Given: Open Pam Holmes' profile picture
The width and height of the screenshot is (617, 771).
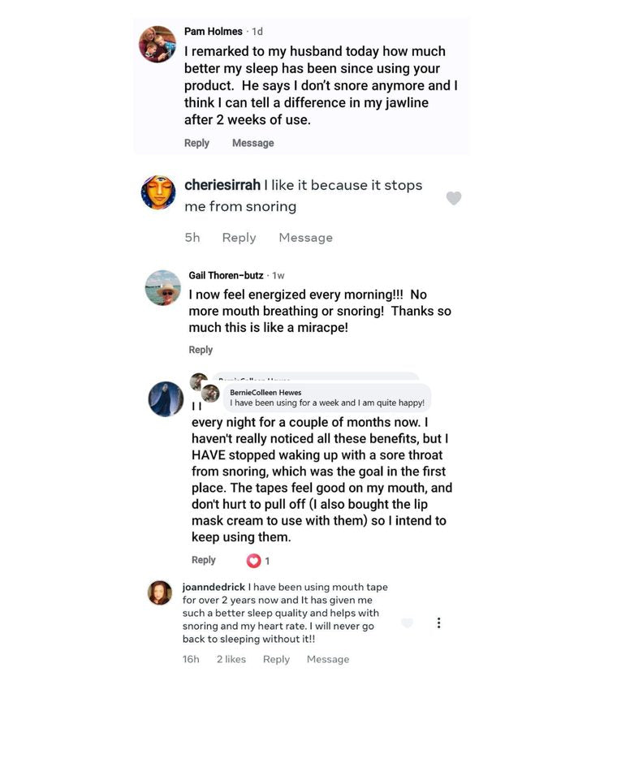Looking at the screenshot, I should tap(157, 45).
